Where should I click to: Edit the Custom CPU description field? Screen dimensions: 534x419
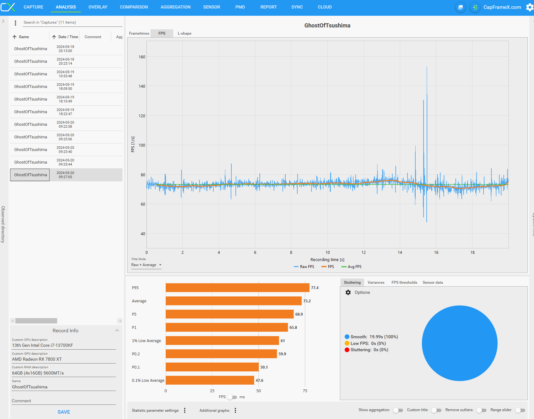tap(64, 346)
